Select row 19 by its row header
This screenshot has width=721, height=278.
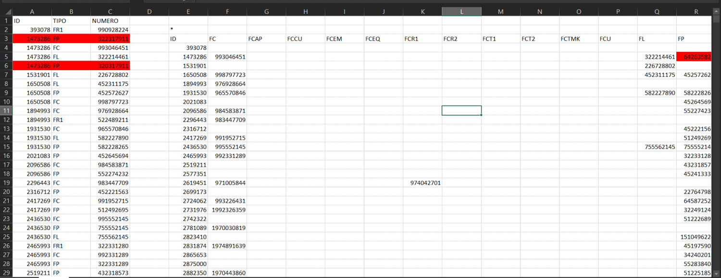click(6, 182)
